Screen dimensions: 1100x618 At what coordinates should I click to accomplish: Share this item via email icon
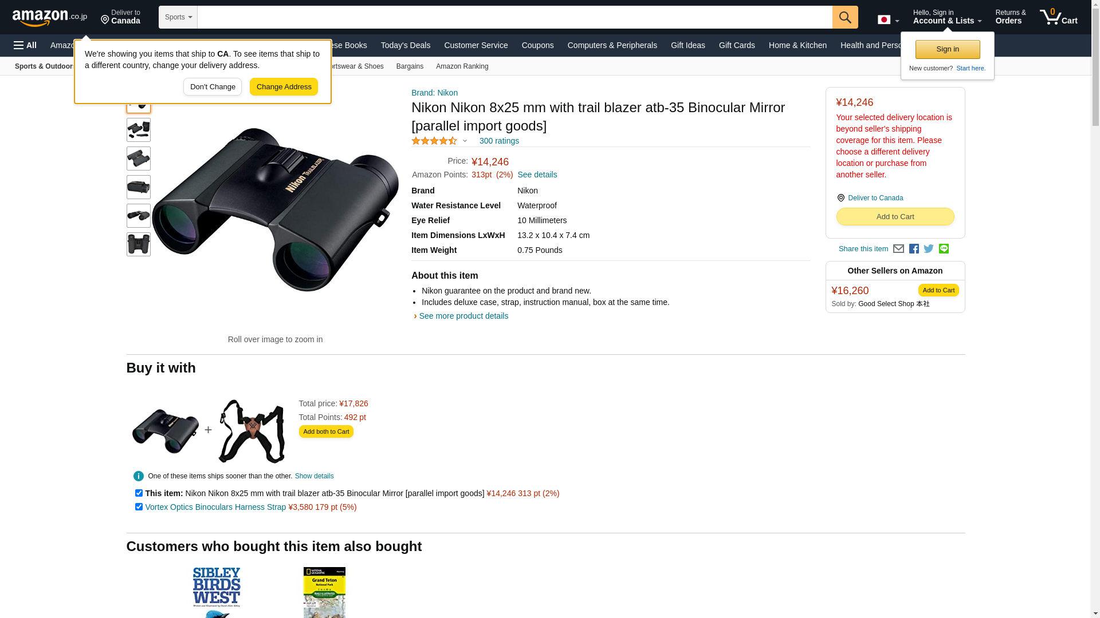coord(898,249)
